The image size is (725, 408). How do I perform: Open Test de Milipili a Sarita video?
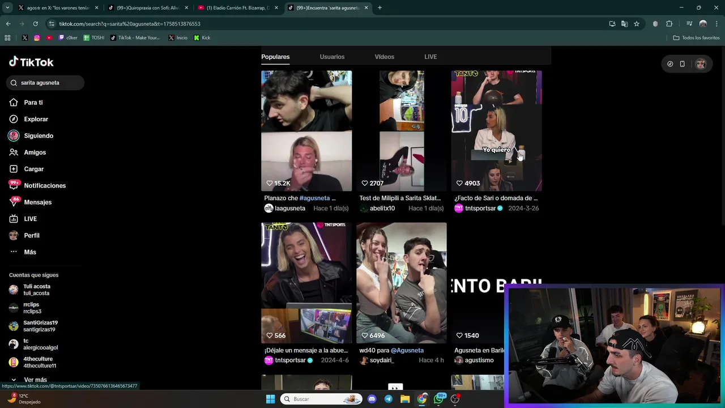(402, 131)
